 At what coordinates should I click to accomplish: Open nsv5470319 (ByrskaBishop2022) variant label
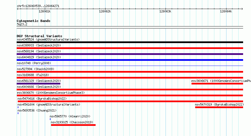click(219, 104)
